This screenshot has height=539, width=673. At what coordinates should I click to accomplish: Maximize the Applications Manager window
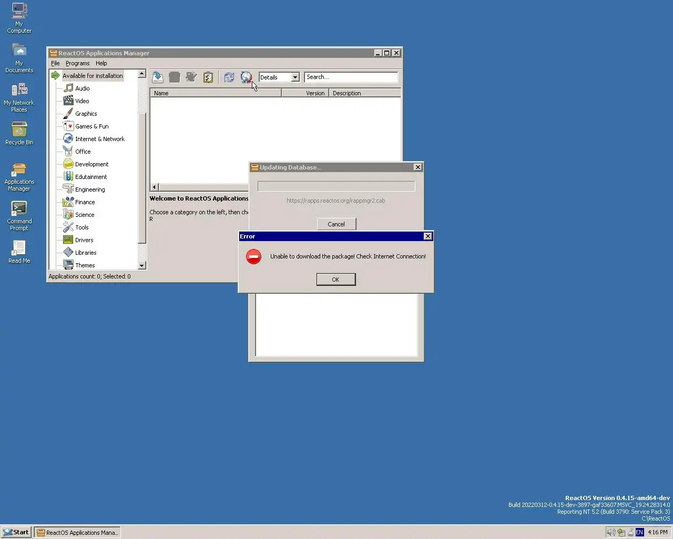(x=387, y=53)
